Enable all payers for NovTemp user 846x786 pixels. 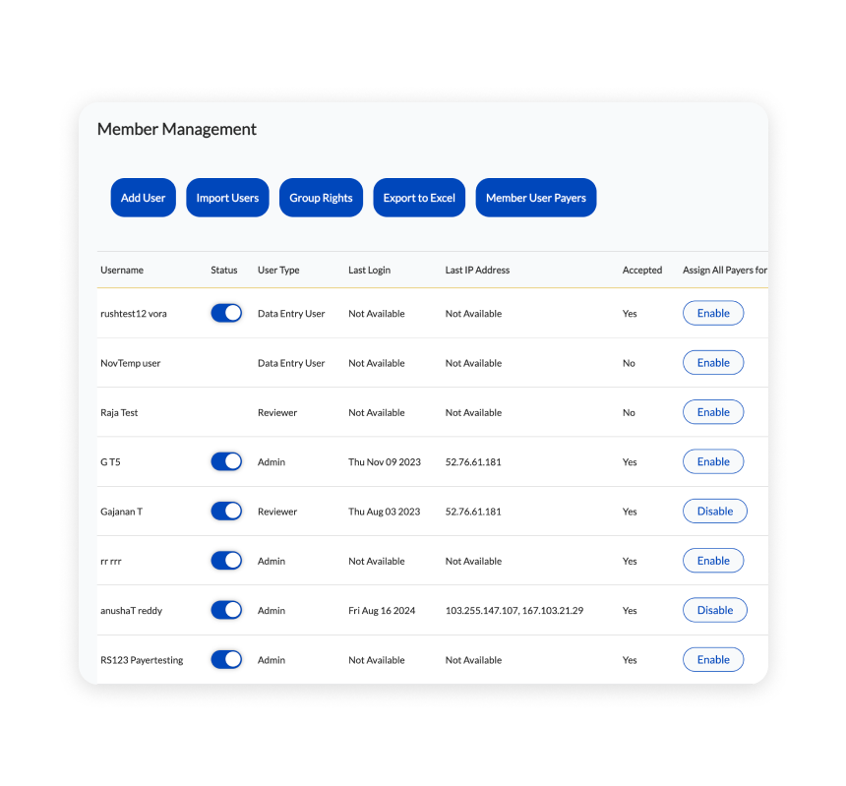pyautogui.click(x=713, y=363)
